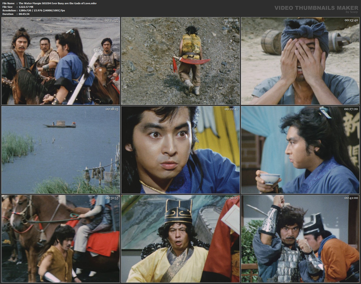This screenshot has height=284, width=361.
Task: Click the file name text ending in Gods of Love.mkv
Action: point(58,3)
